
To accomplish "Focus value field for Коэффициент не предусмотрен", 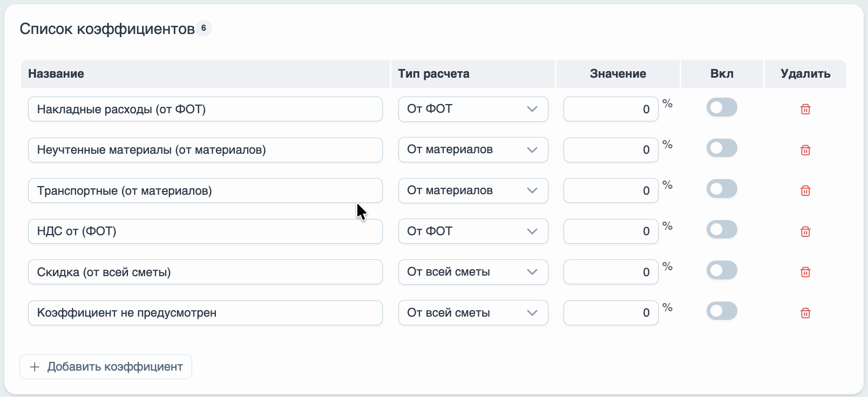I will (x=611, y=313).
